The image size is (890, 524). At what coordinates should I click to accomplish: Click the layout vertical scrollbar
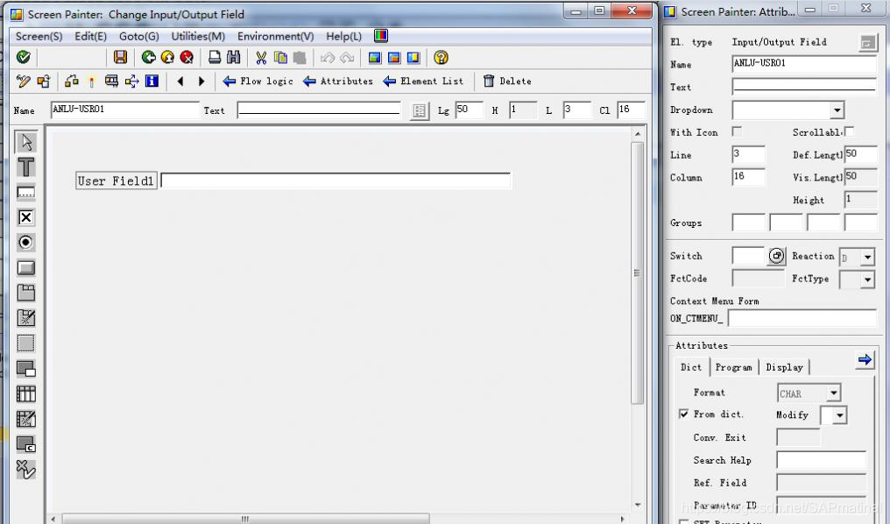point(638,273)
